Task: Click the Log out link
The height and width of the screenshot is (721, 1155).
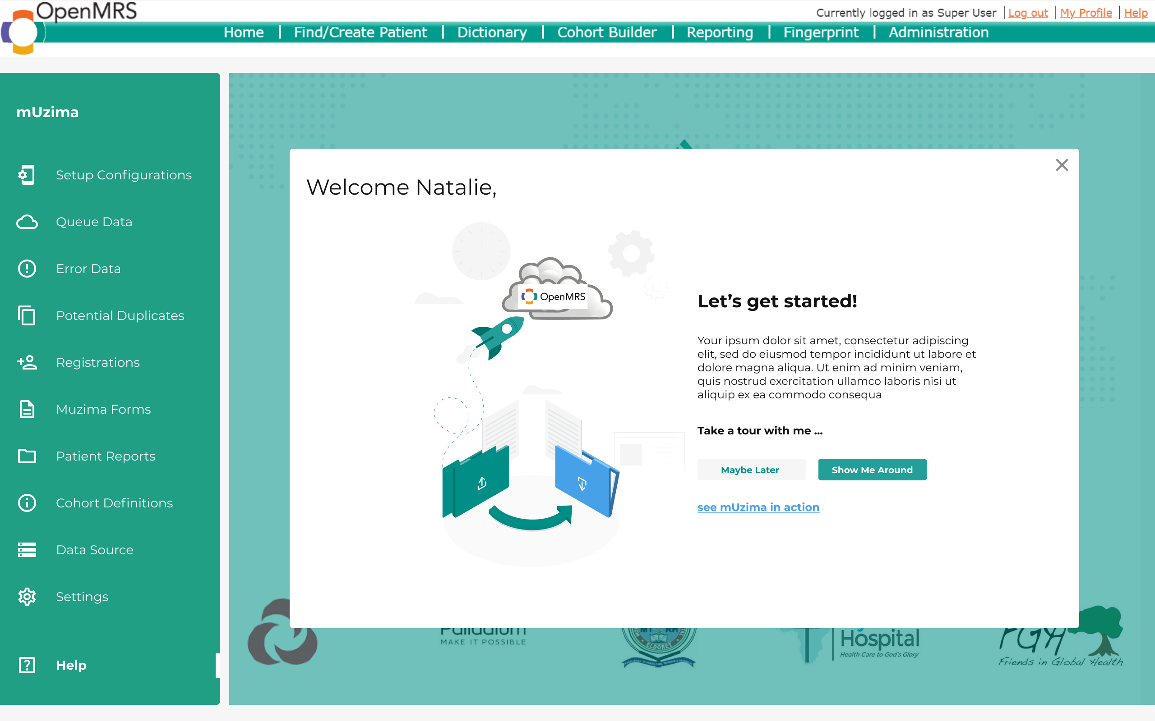Action: 1028,13
